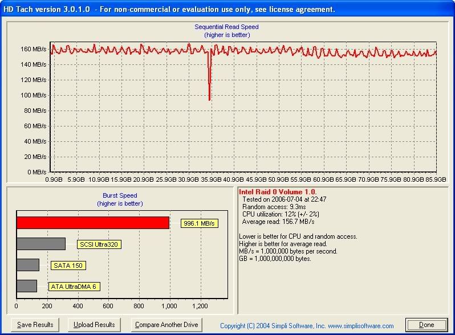Click the Average read 156.7 MB/s line

[278, 221]
